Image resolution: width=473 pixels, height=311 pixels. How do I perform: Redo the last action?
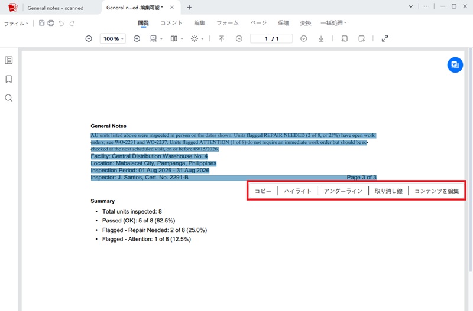72,23
